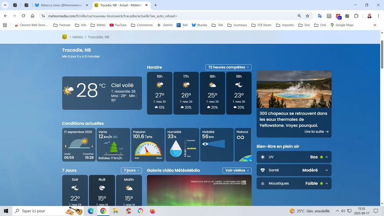Open the Journeaux bookmarks folder
The height and width of the screenshot is (216, 384).
[x=237, y=25]
